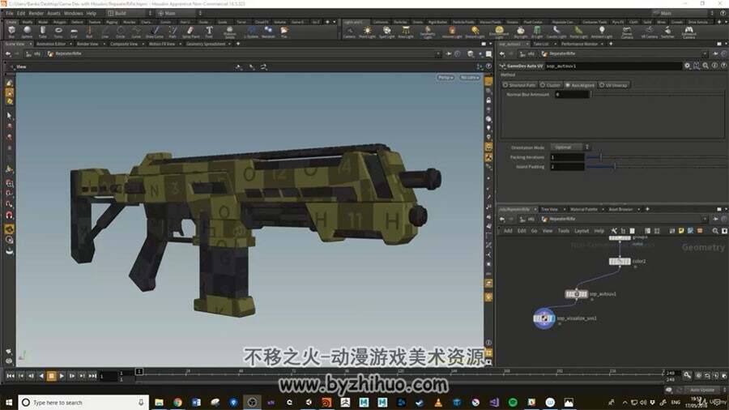
Task: Add an Ambient Light
Action: (602, 32)
